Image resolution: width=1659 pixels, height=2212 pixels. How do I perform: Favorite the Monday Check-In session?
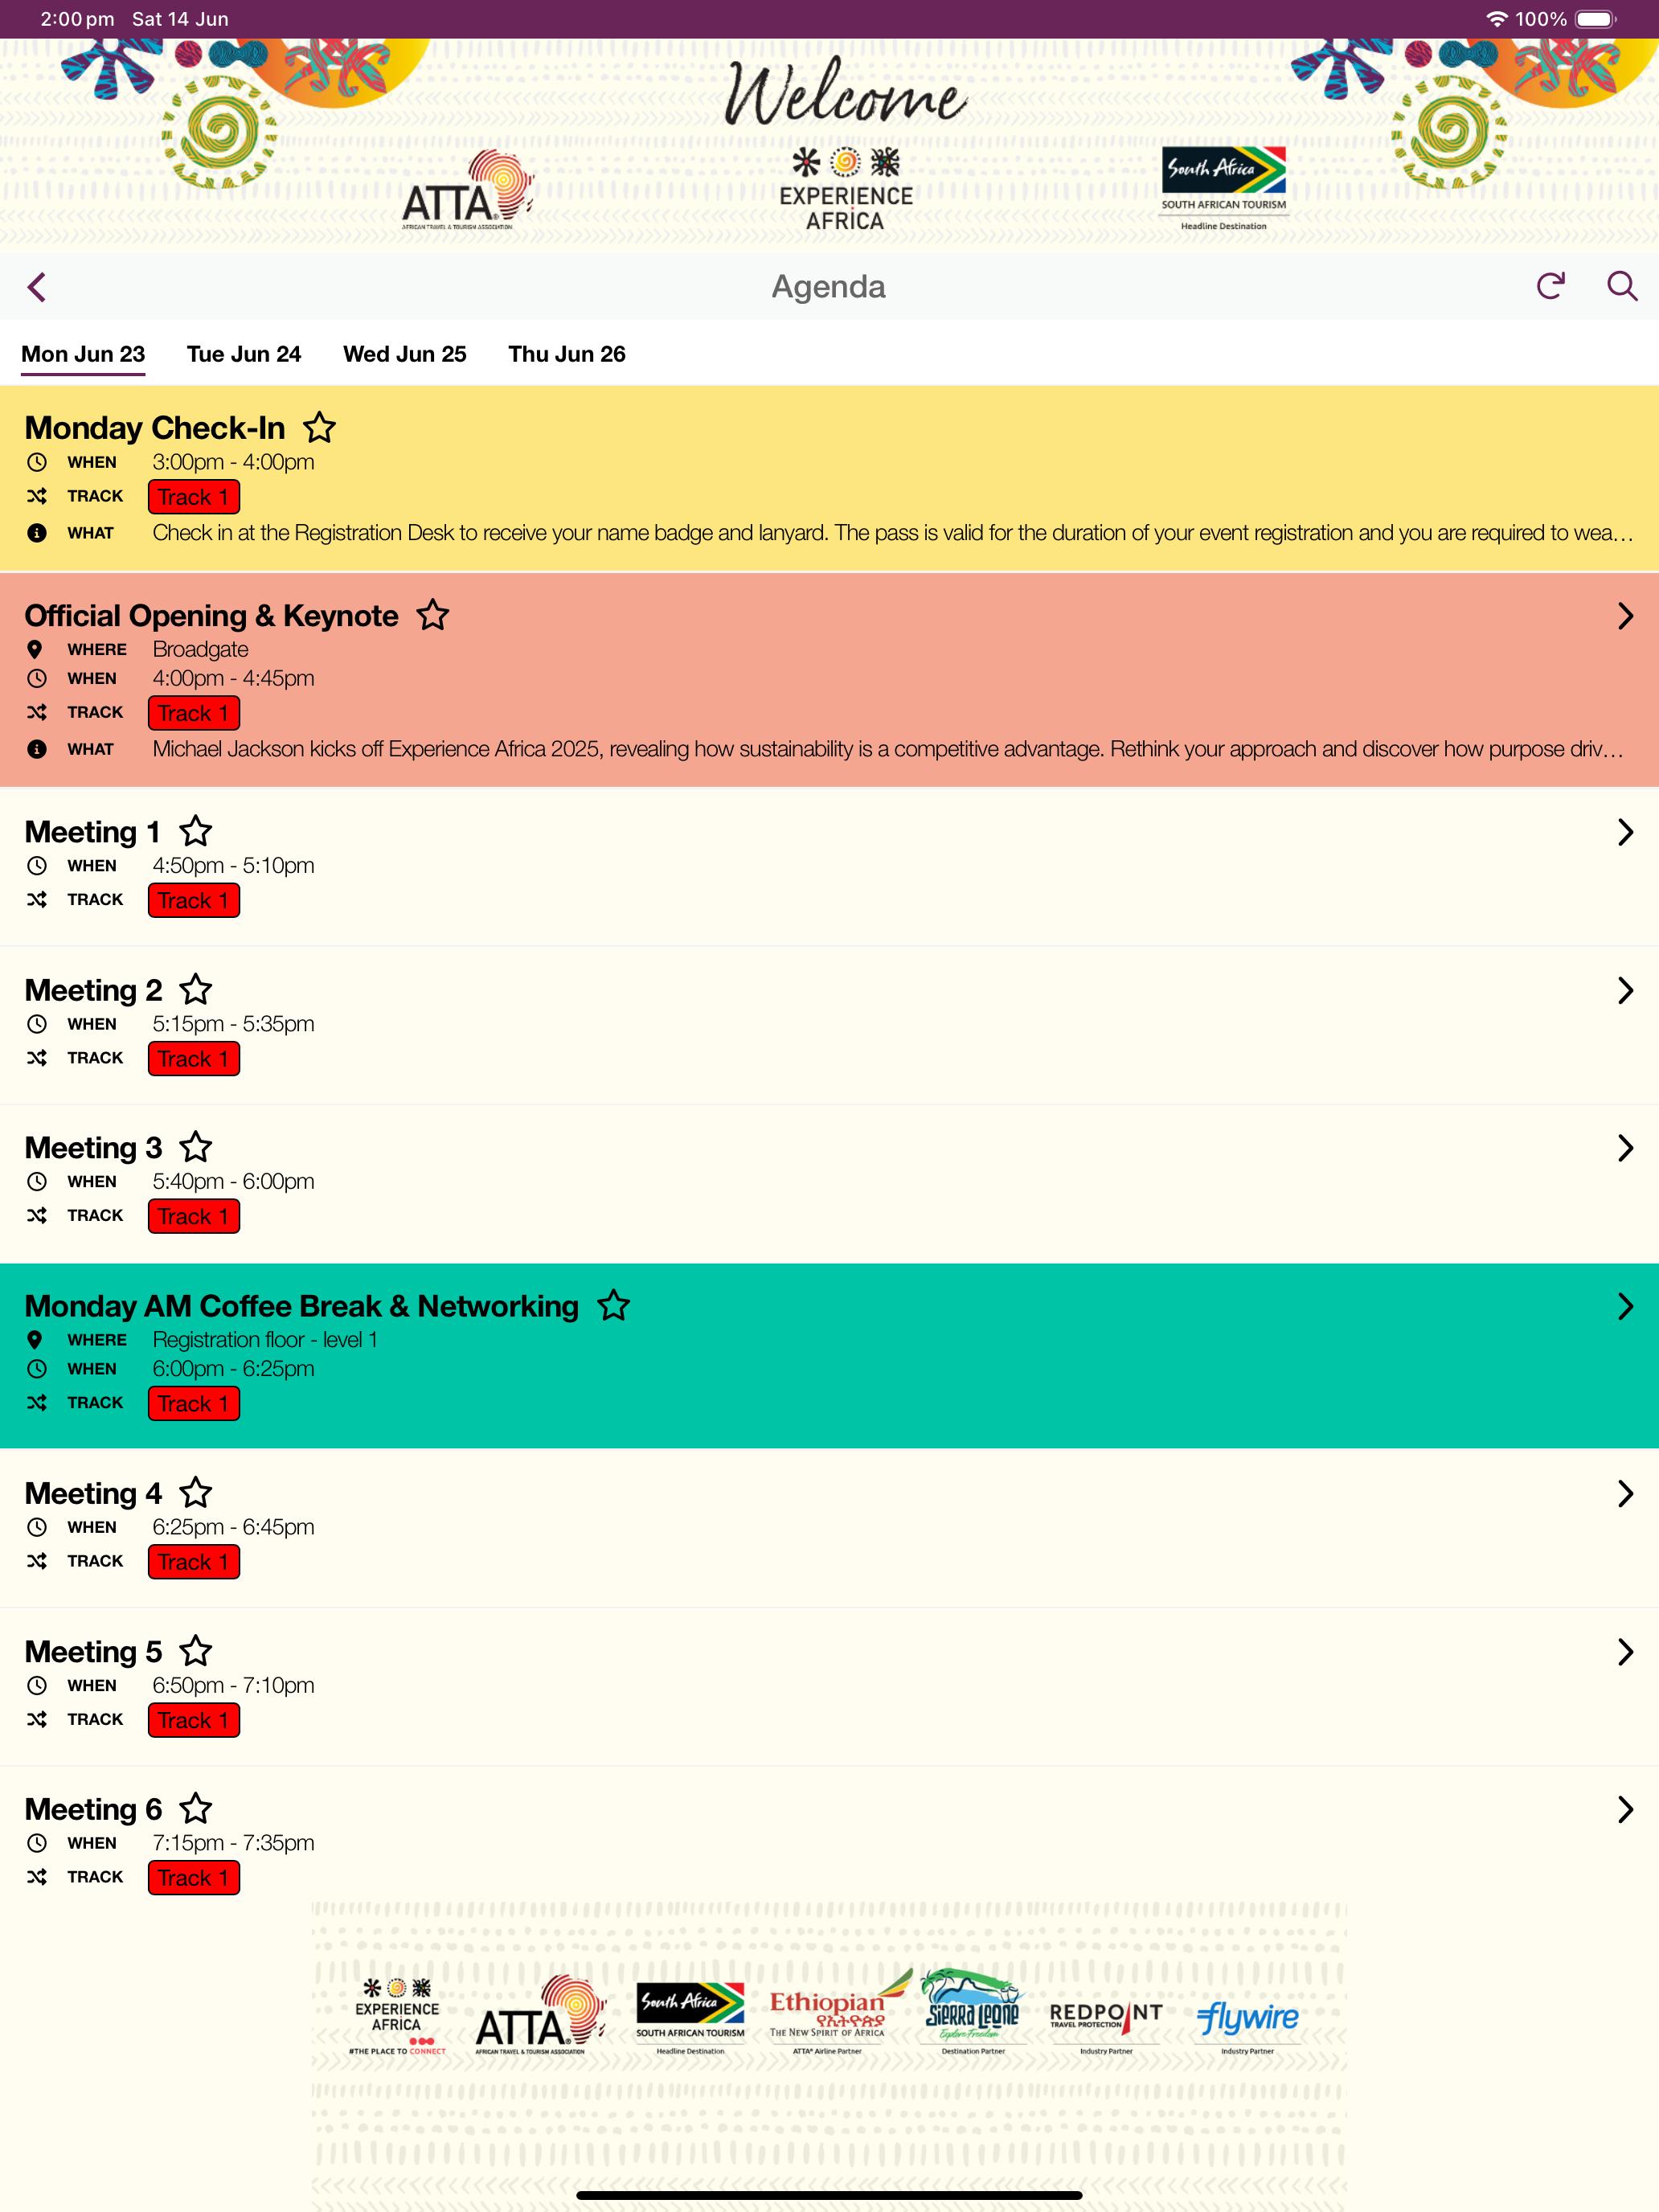[x=319, y=427]
